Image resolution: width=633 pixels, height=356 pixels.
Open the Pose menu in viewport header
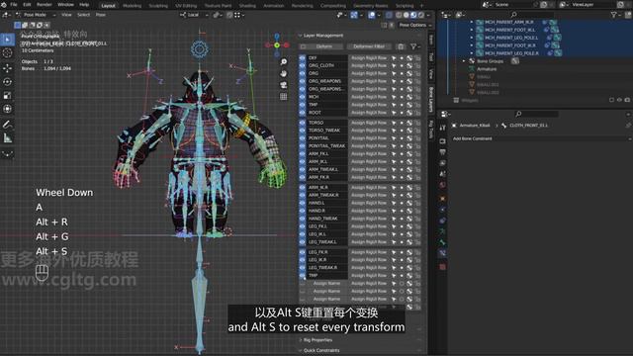click(101, 15)
